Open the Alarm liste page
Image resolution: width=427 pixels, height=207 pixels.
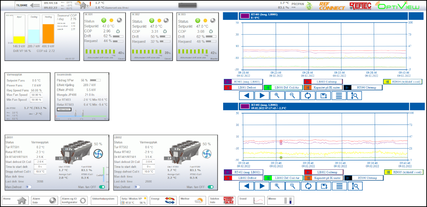(44, 200)
